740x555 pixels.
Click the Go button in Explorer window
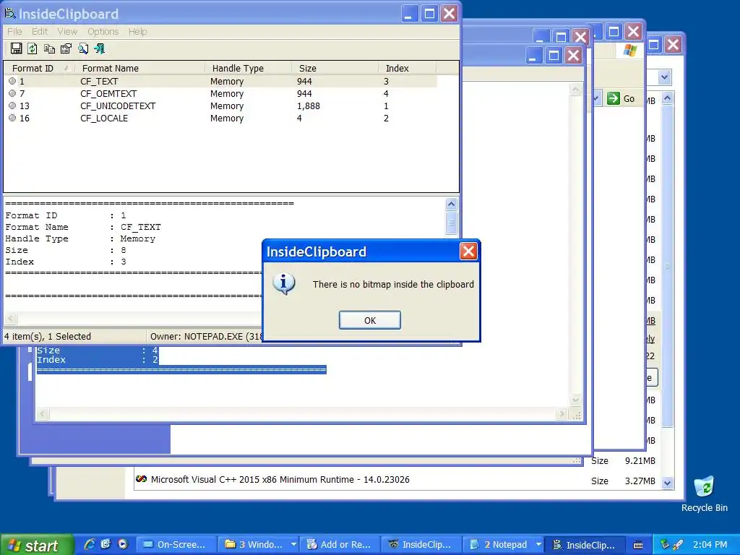[x=621, y=98]
